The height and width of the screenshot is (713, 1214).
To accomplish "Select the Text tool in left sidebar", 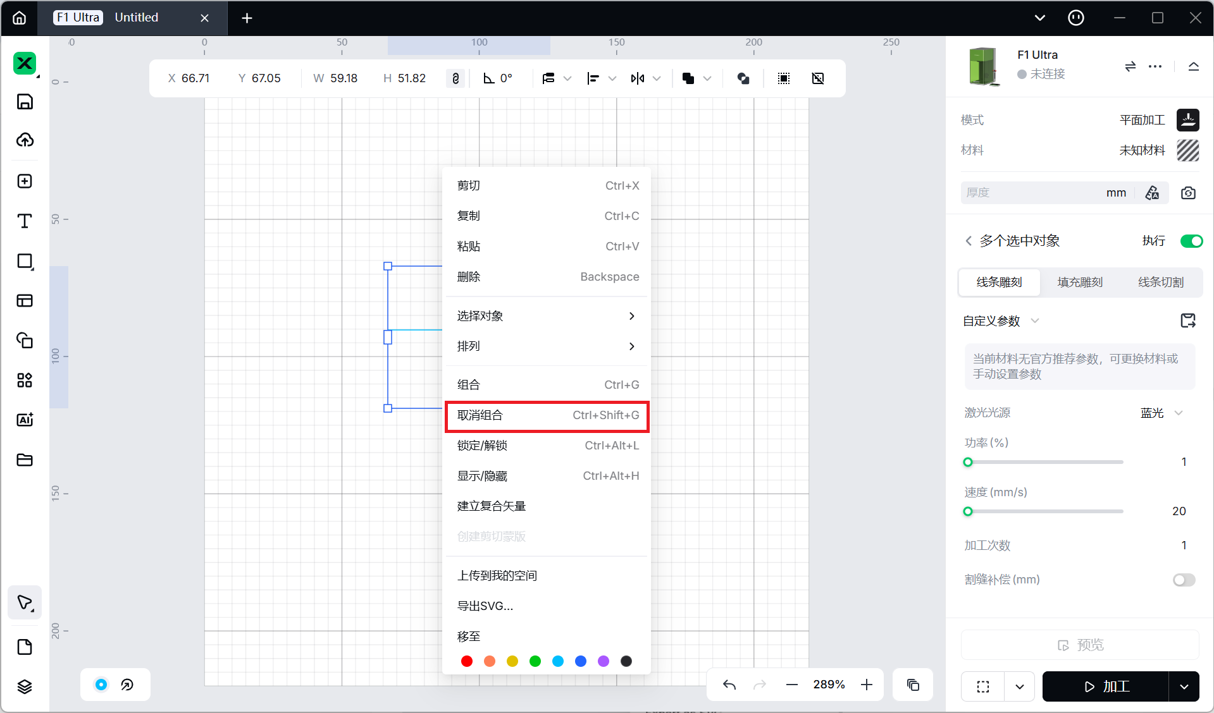I will pos(25,221).
